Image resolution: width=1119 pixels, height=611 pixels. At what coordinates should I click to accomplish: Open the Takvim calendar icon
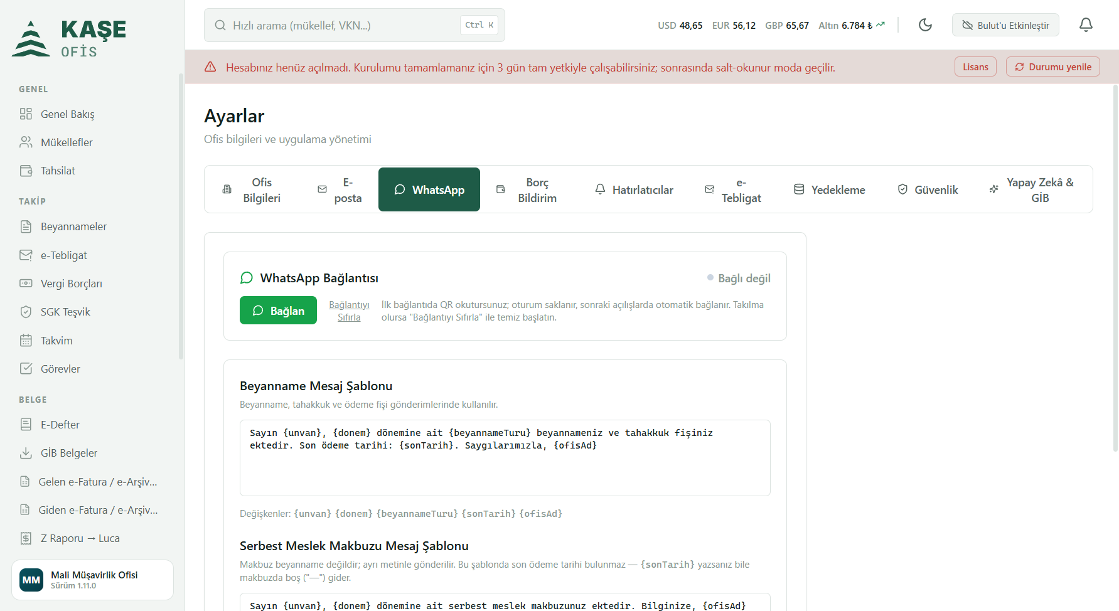(26, 341)
